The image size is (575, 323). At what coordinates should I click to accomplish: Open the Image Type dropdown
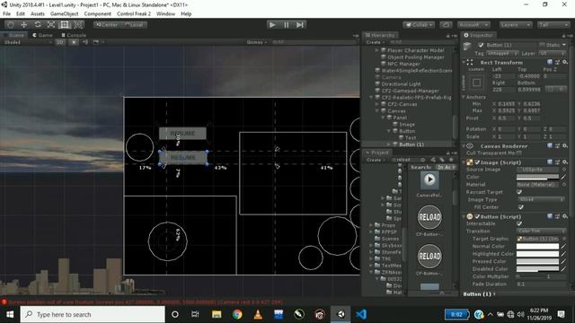(x=541, y=199)
